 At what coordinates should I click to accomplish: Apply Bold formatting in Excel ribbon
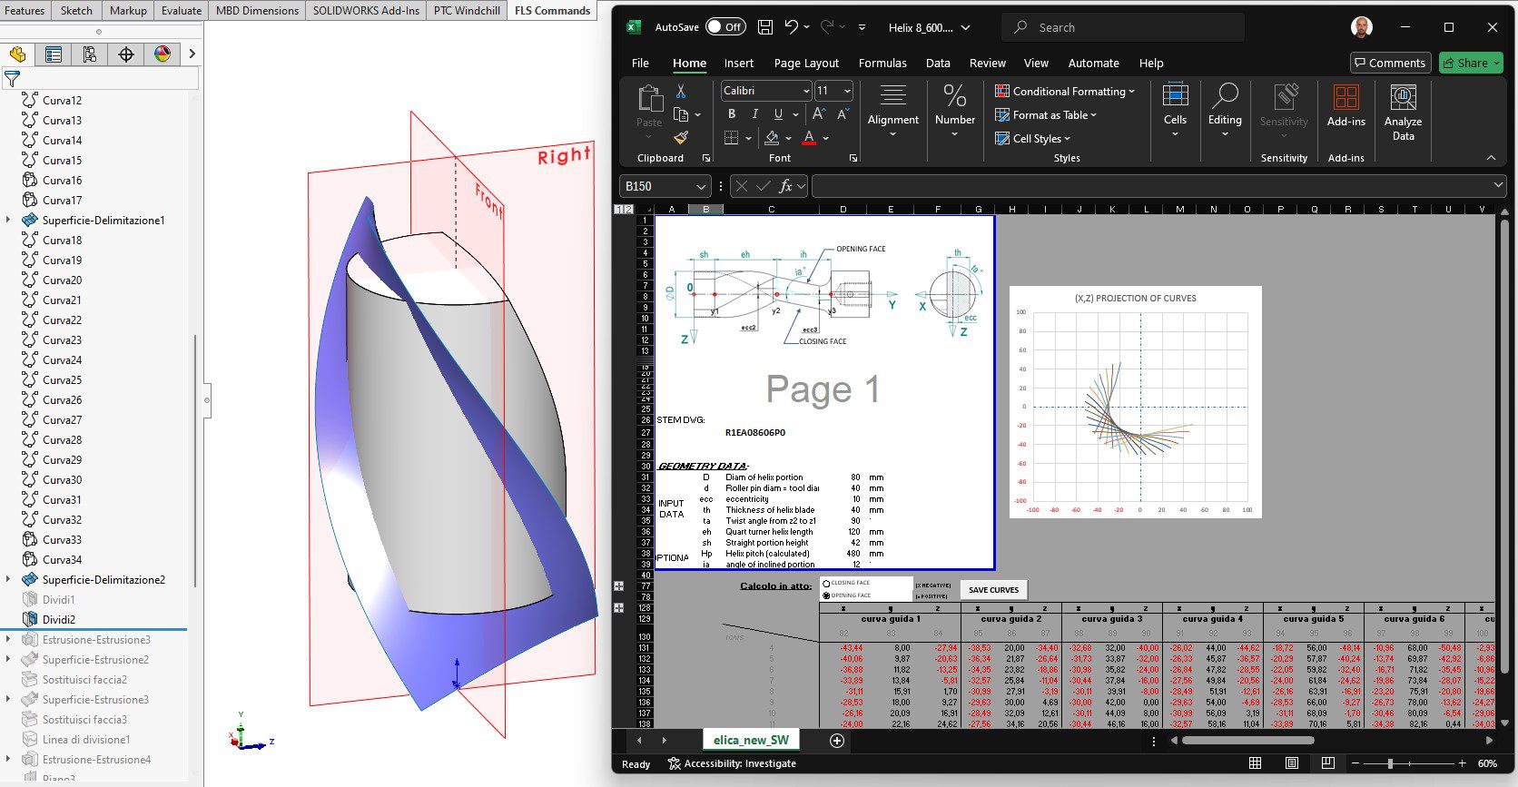click(732, 114)
